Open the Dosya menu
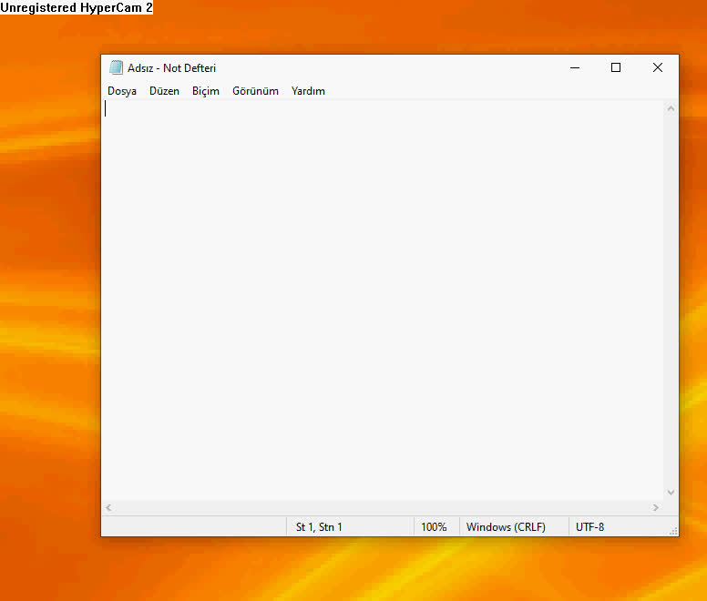Screen dimensions: 707x601 coord(122,91)
